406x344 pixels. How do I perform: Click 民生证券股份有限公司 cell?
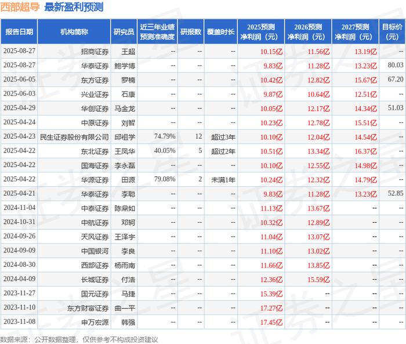point(74,137)
